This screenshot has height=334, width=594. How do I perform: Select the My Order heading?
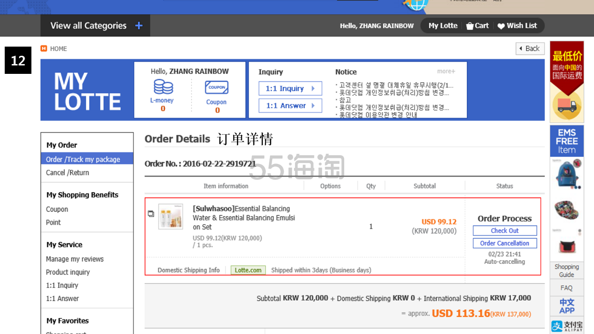[x=61, y=145]
